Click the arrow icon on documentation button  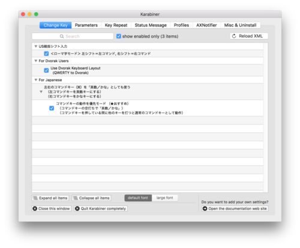[x=205, y=208]
